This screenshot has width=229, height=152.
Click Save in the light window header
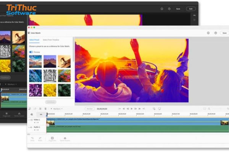tap(224, 33)
